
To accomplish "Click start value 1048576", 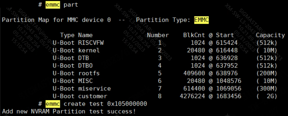I will [x=229, y=81].
